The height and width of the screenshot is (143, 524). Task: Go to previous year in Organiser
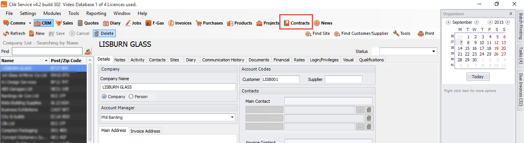pos(489,22)
